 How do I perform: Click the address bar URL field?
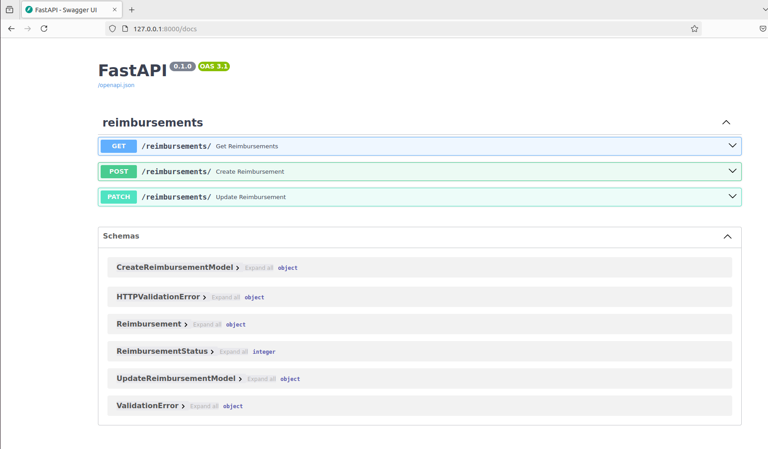[x=403, y=29]
